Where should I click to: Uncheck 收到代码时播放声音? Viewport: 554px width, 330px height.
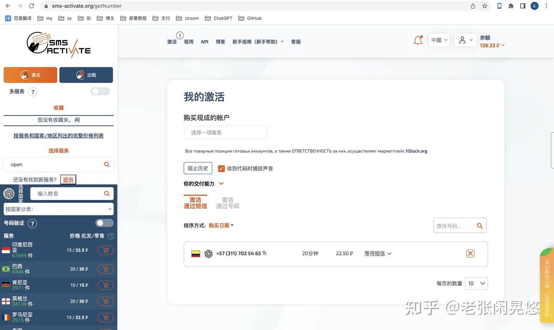click(221, 168)
